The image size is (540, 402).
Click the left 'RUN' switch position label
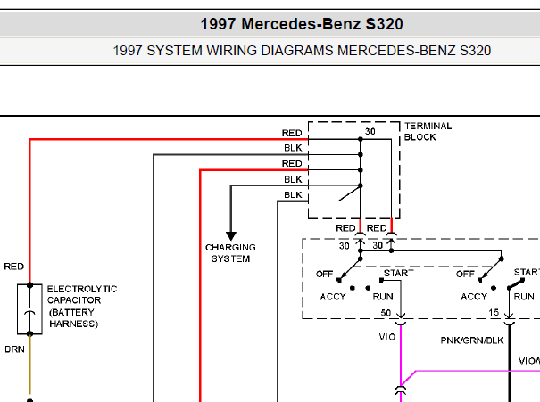(383, 297)
